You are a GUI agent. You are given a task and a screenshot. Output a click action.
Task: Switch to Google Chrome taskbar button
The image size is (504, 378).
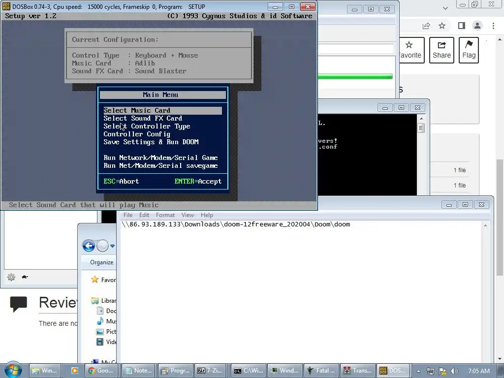[x=101, y=371]
